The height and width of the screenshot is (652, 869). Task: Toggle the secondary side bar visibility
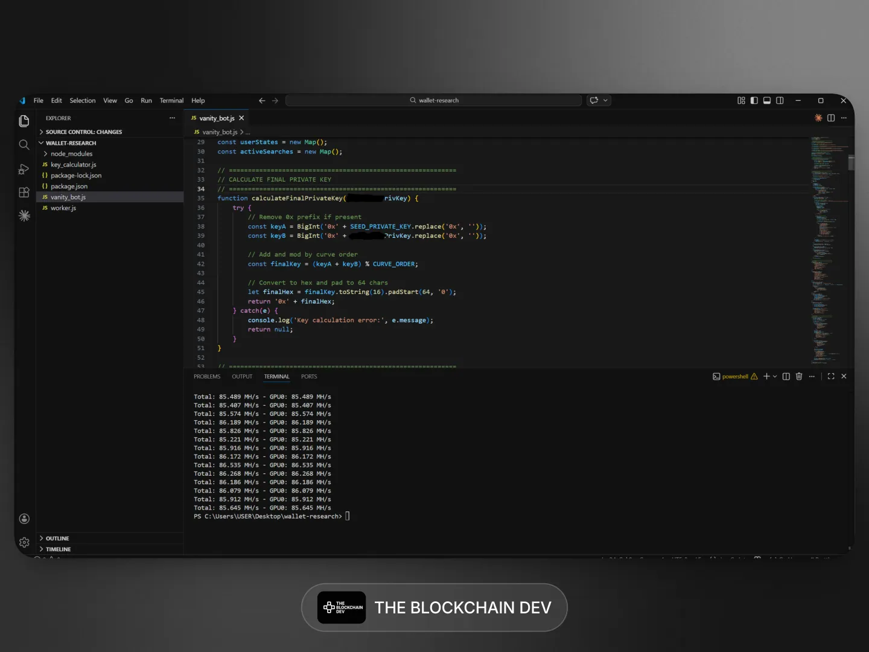point(780,101)
